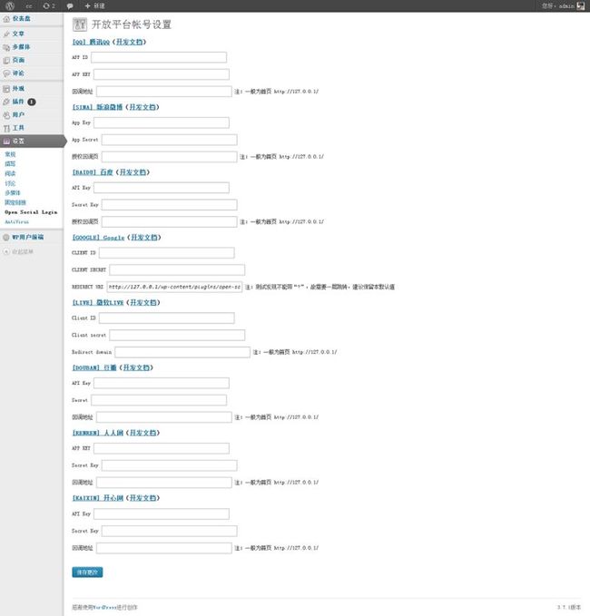
Task: Focus the QQ APP ID field
Action: (159, 57)
